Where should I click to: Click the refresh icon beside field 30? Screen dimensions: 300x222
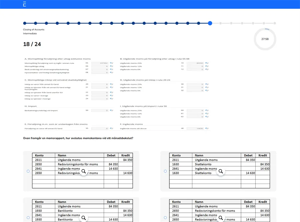[x=207, y=84]
